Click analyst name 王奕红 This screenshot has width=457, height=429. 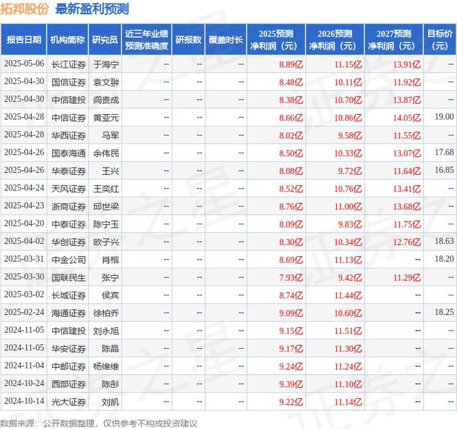(x=106, y=189)
